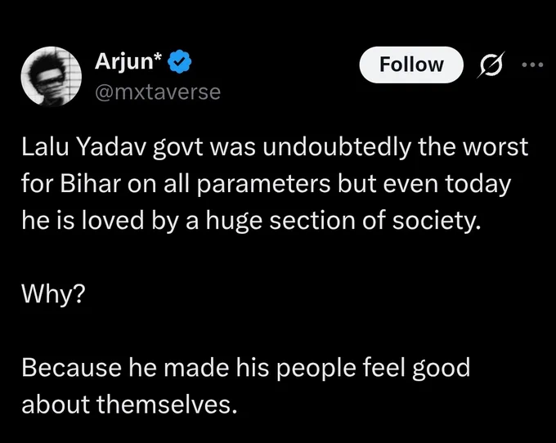
Task: Click the "Why?" line of the post
Action: pyautogui.click(x=53, y=294)
